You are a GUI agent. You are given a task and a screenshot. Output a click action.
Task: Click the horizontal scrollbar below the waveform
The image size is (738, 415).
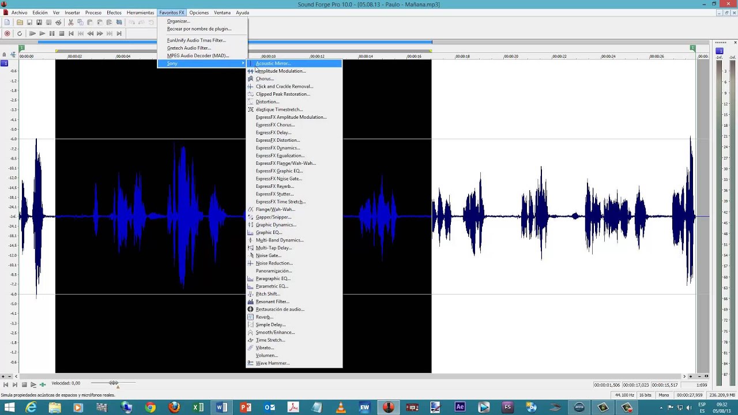352,376
